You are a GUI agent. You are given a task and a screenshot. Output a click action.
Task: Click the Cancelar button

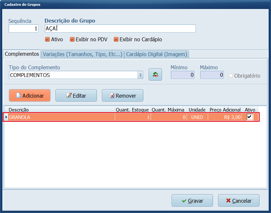[x=239, y=200]
